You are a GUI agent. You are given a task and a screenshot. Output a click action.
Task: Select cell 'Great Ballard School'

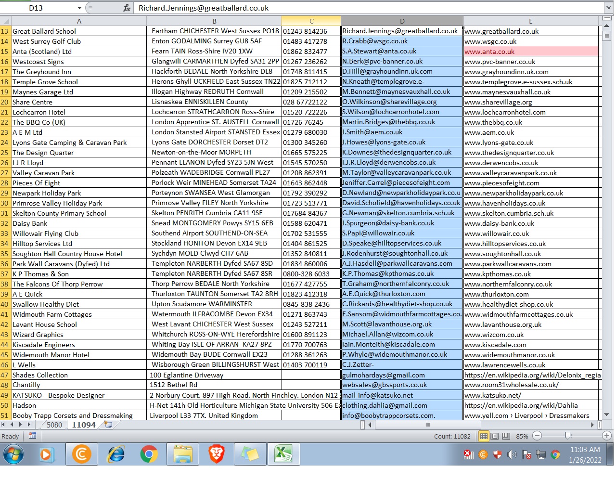(79, 31)
